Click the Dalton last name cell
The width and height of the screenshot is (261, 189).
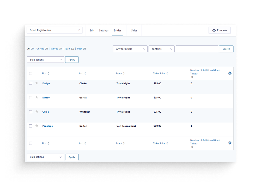point(83,126)
